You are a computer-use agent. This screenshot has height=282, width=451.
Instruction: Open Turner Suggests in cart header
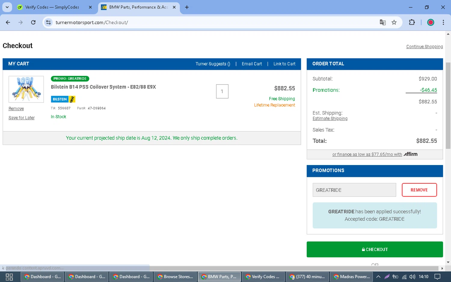coord(213,64)
